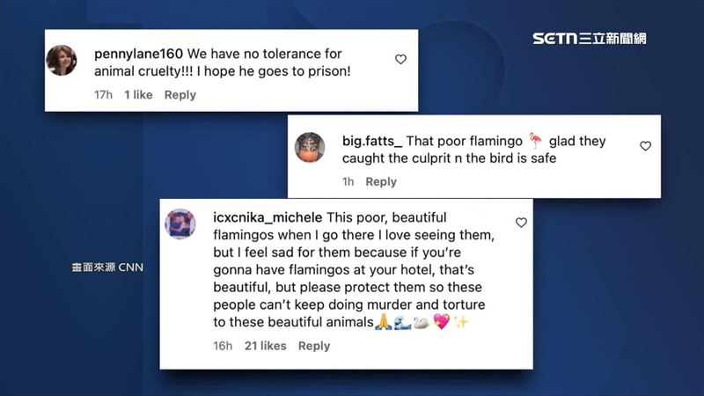Click the swan emoji in the comment

click(422, 322)
